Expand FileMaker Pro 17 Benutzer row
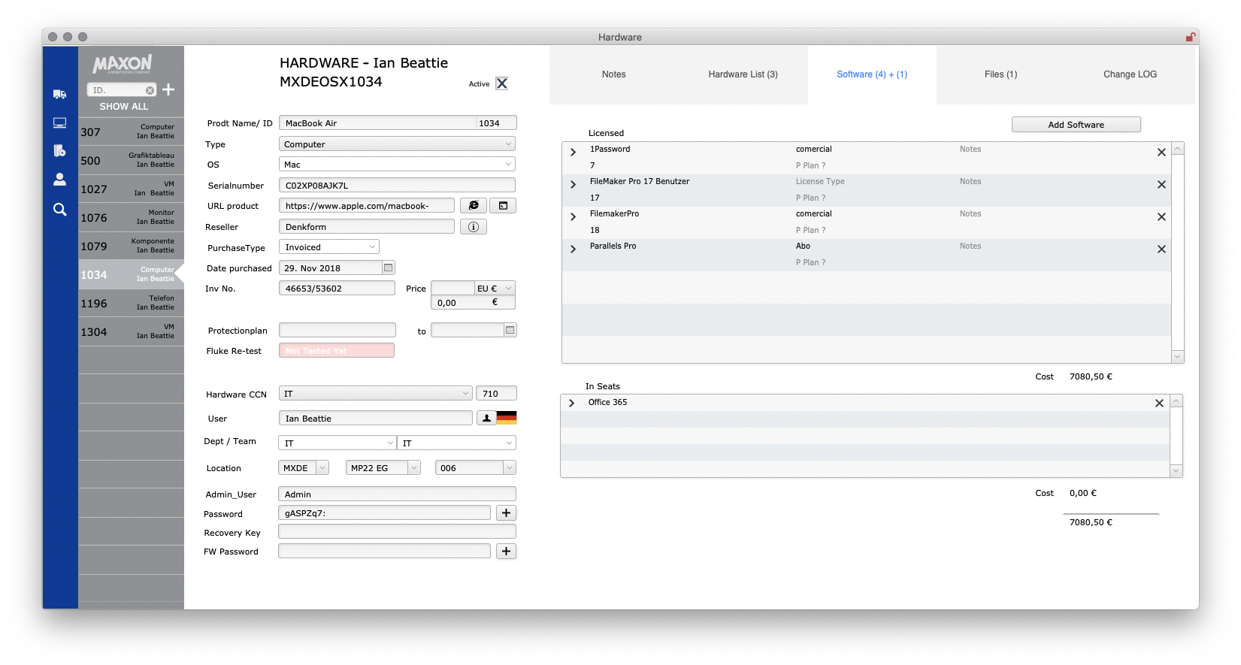 pyautogui.click(x=573, y=184)
